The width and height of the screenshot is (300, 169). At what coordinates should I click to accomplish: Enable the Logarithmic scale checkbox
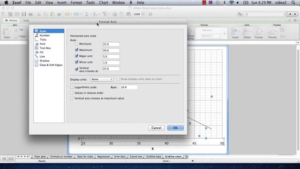point(72,87)
